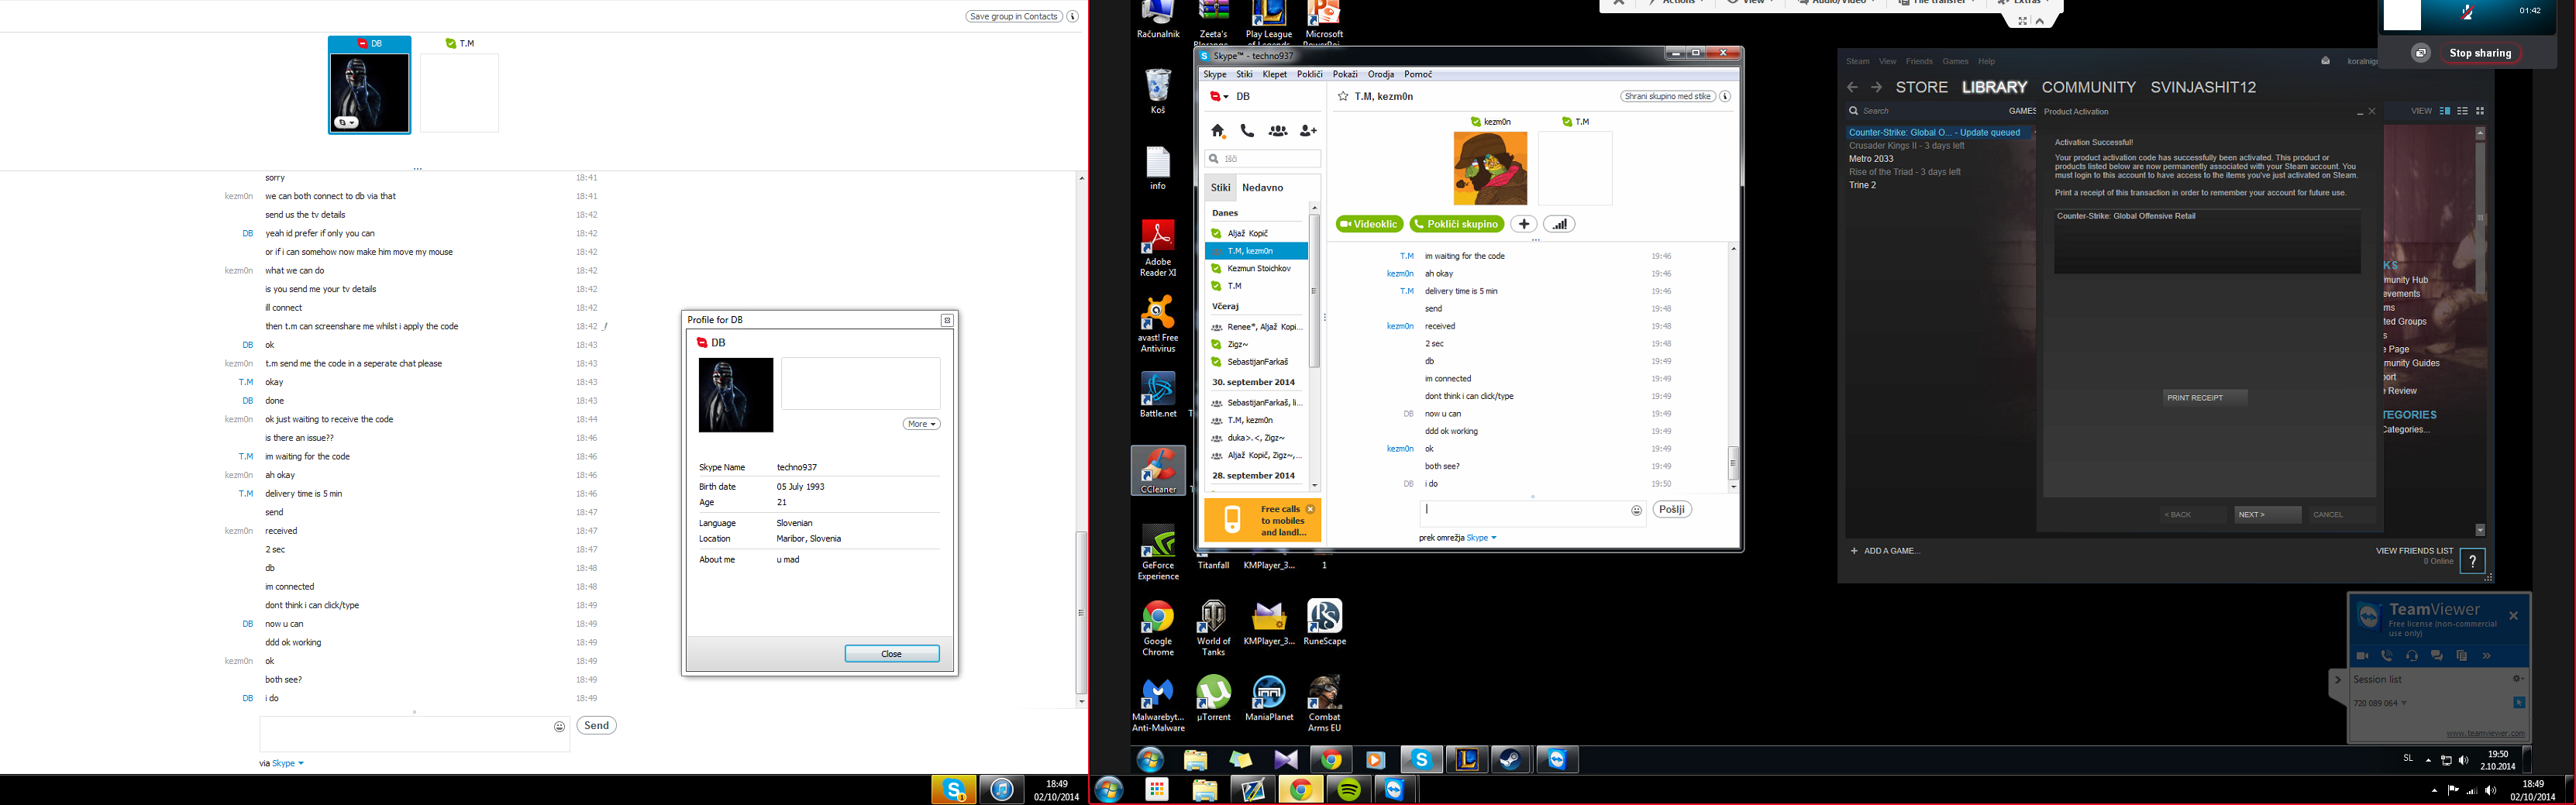Open the emoticon picker next to Send
Image resolution: width=2576 pixels, height=805 pixels.
[559, 727]
